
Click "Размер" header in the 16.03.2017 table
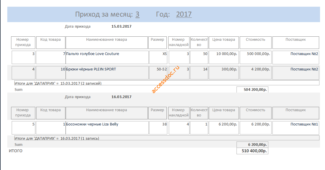coord(157,113)
